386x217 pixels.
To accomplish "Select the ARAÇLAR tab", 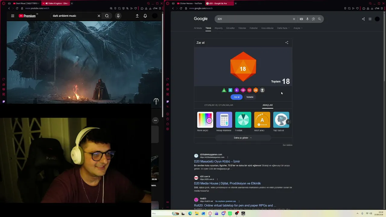I will tap(267, 105).
